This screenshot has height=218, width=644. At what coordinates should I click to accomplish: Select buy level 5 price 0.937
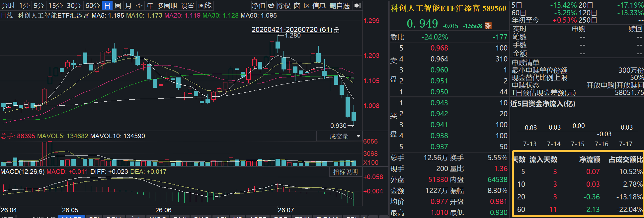[x=439, y=147]
